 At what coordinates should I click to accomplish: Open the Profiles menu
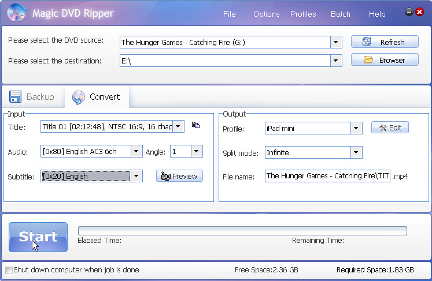[303, 14]
